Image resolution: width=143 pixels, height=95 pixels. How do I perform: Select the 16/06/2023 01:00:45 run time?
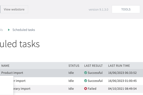(x=122, y=81)
